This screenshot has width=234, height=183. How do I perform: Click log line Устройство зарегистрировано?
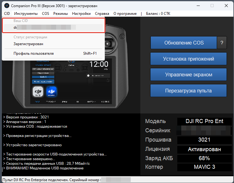point(32,145)
